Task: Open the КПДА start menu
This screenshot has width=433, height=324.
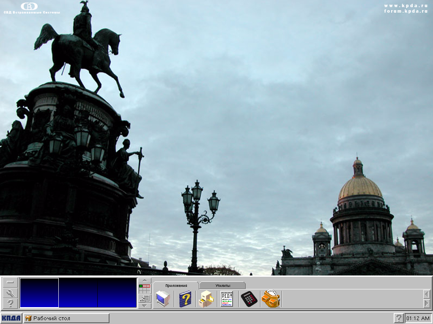Action: (11, 318)
